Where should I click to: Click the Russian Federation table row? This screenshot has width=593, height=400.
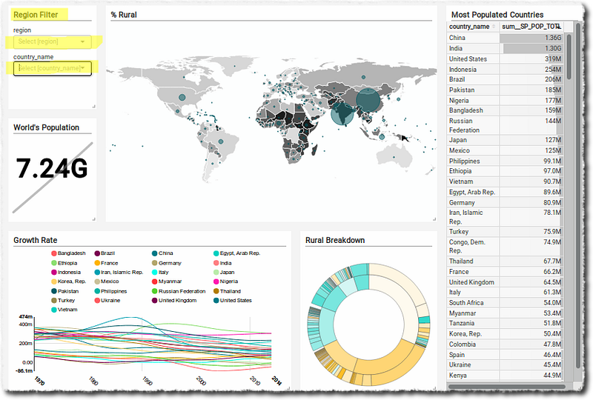(x=505, y=125)
